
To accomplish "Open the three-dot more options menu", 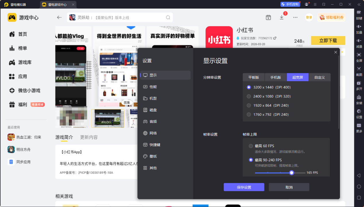I will coord(295,17).
